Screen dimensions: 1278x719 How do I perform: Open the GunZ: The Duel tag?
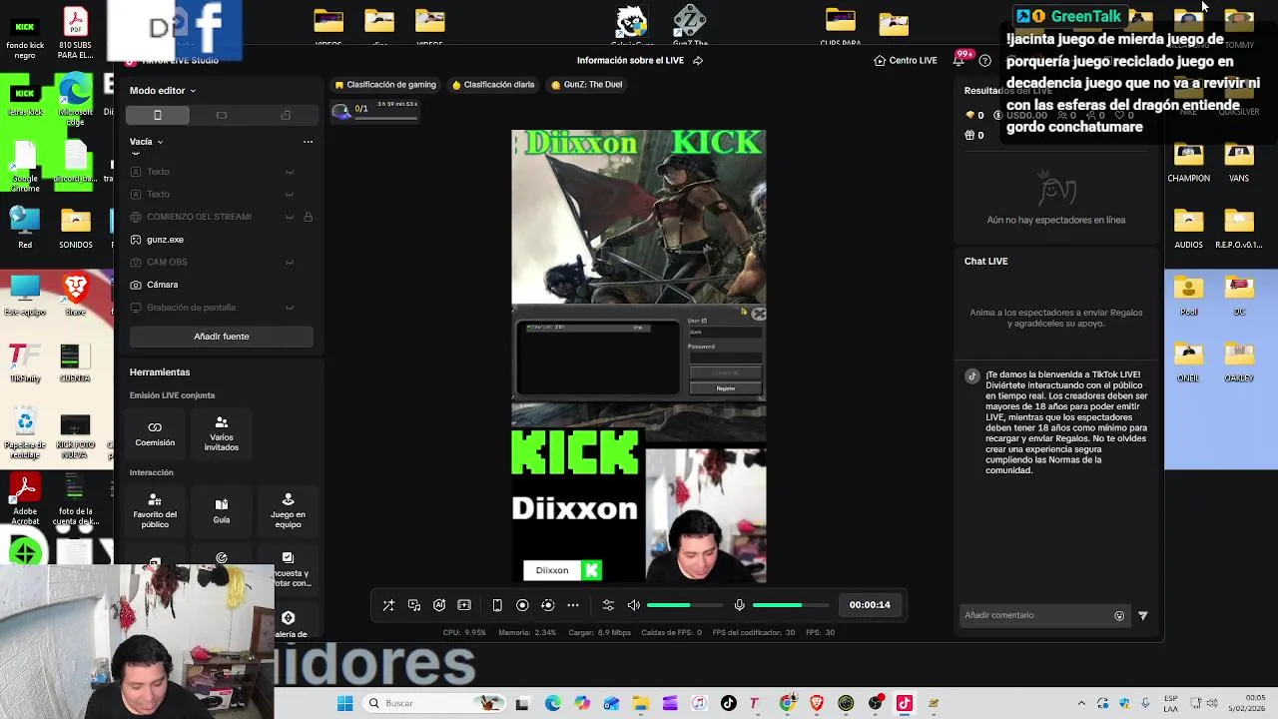587,85
